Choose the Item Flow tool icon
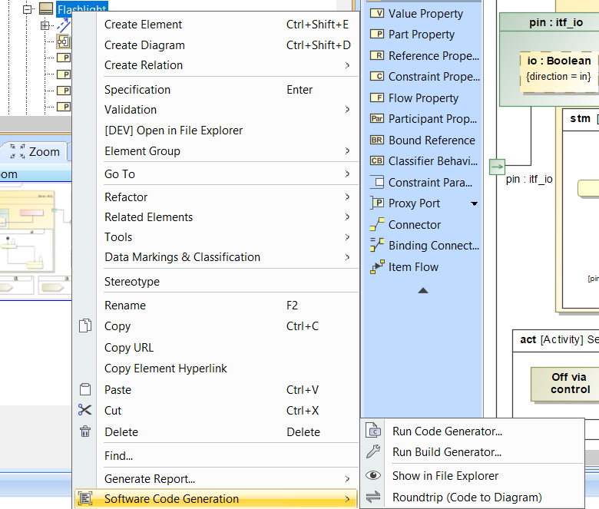The image size is (599, 509). (377, 267)
